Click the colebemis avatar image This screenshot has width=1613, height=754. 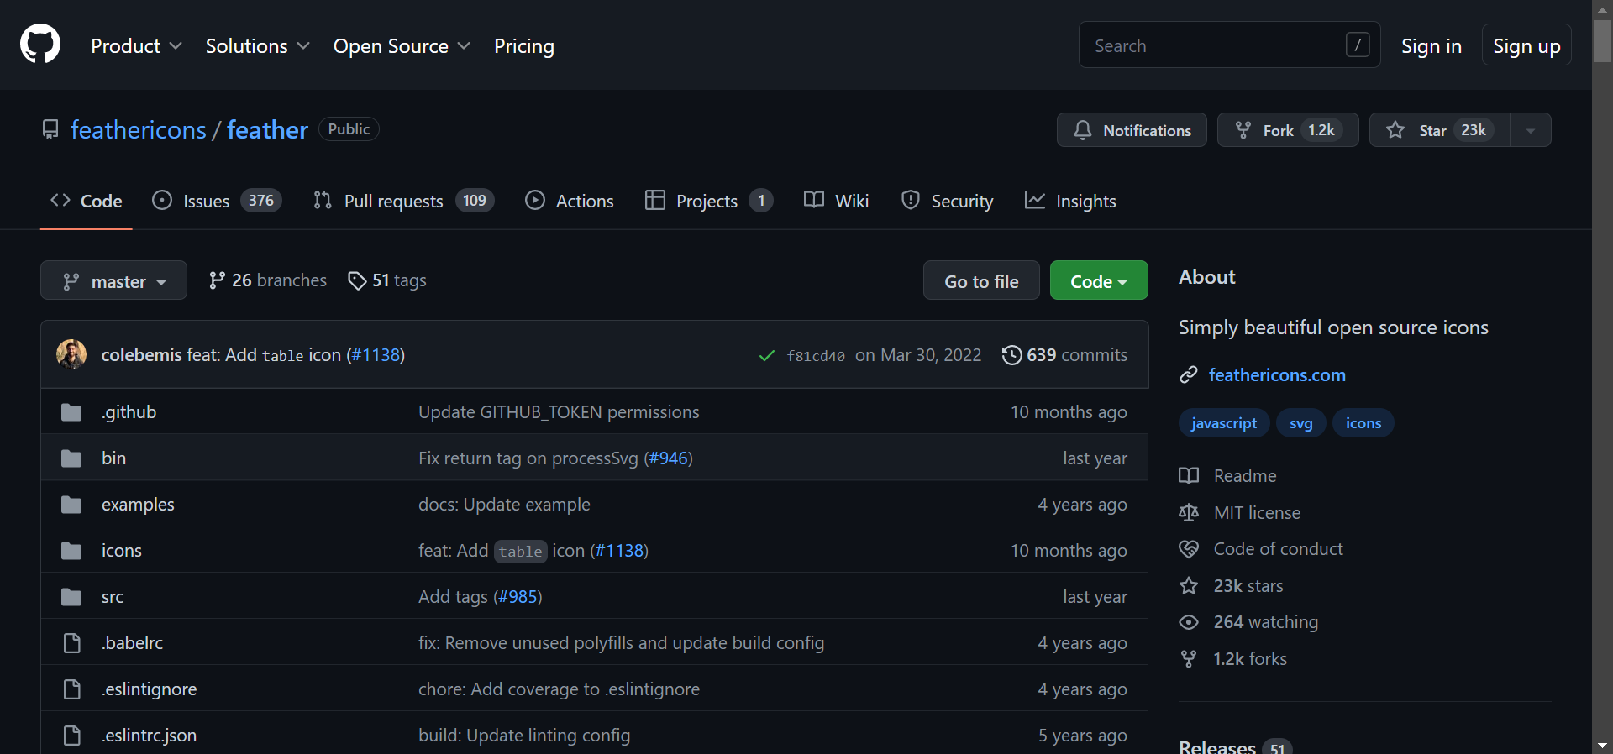coord(71,354)
